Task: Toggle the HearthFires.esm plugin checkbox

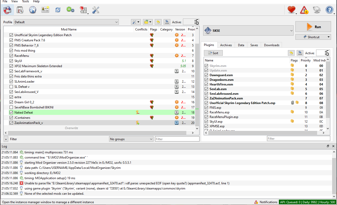Action: [206, 84]
